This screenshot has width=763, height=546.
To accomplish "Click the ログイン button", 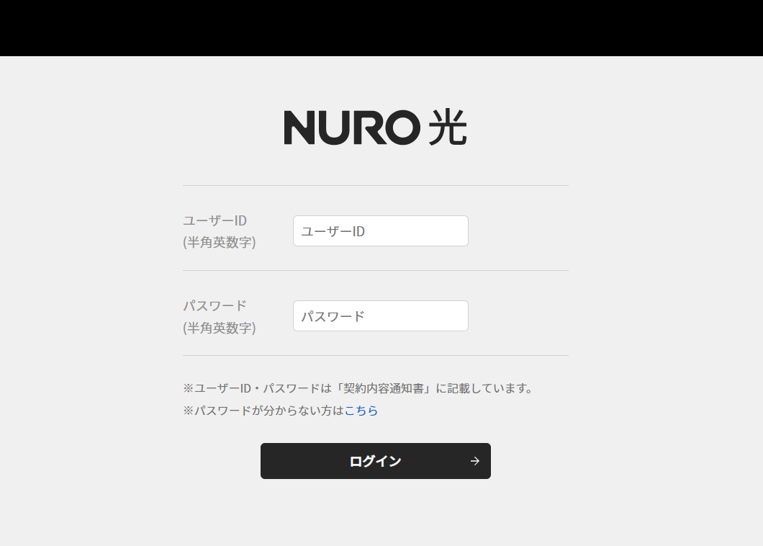I will click(376, 461).
